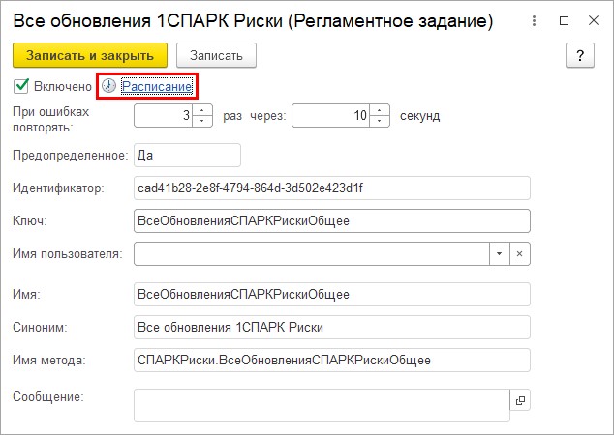Maximize the dialog window
Screen dimensions: 614x435
[564, 20]
